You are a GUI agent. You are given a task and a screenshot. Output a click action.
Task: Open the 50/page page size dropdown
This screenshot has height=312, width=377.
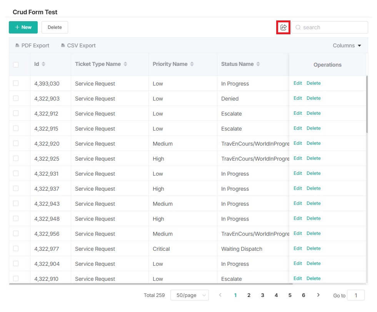(189, 295)
